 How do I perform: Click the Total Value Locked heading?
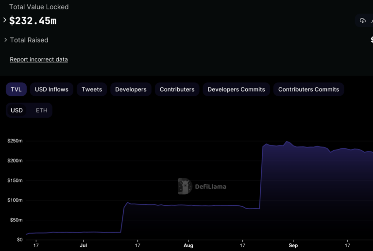(x=39, y=7)
